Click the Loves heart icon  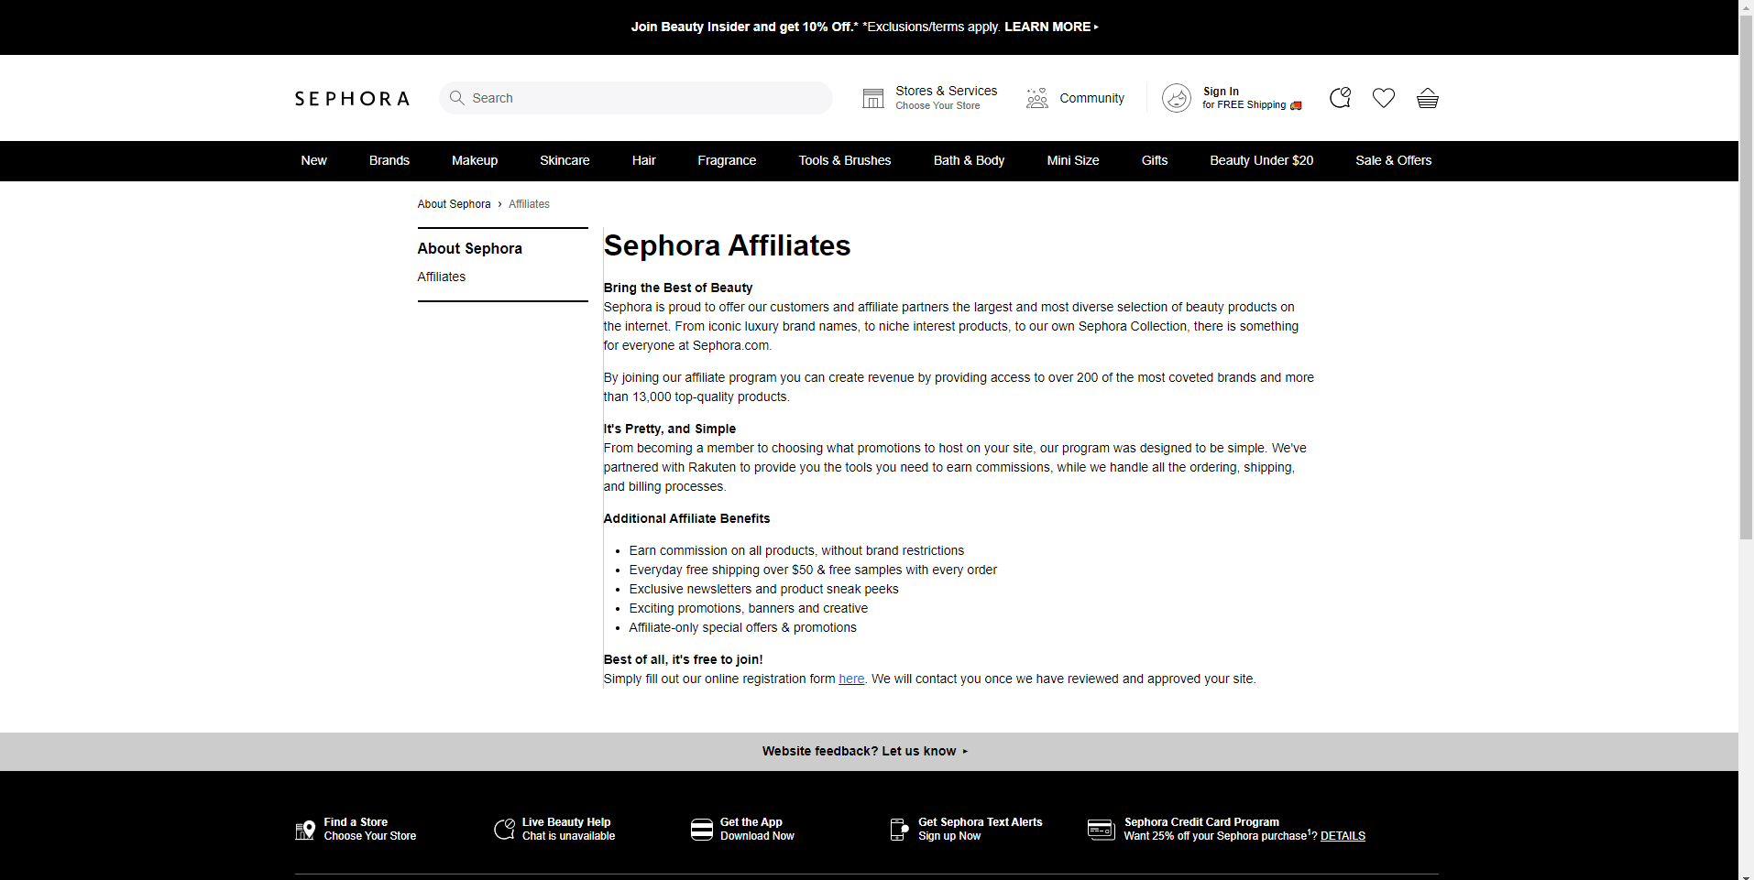[1383, 98]
